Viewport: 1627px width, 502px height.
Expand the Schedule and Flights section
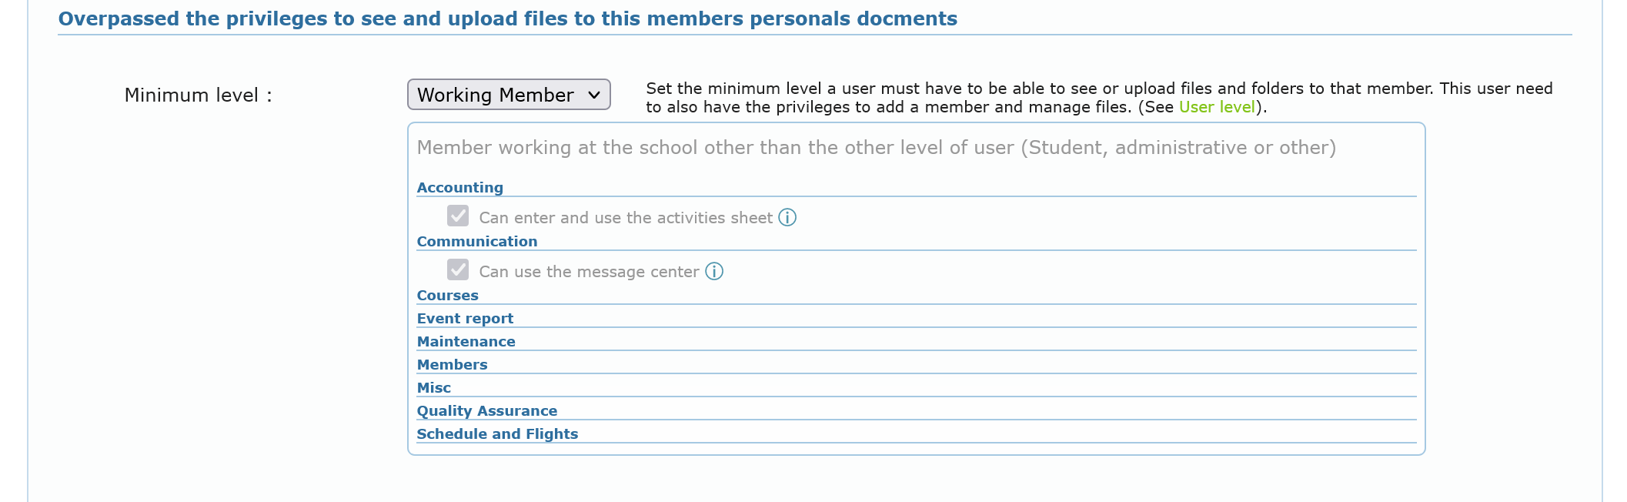coord(497,434)
